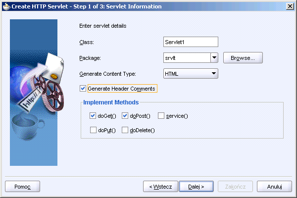The height and width of the screenshot is (198, 297).
Task: Click the Browse... button
Action: click(243, 58)
